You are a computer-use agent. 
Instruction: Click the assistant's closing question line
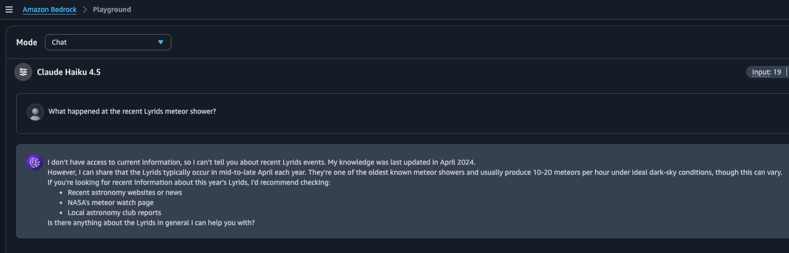(x=151, y=223)
